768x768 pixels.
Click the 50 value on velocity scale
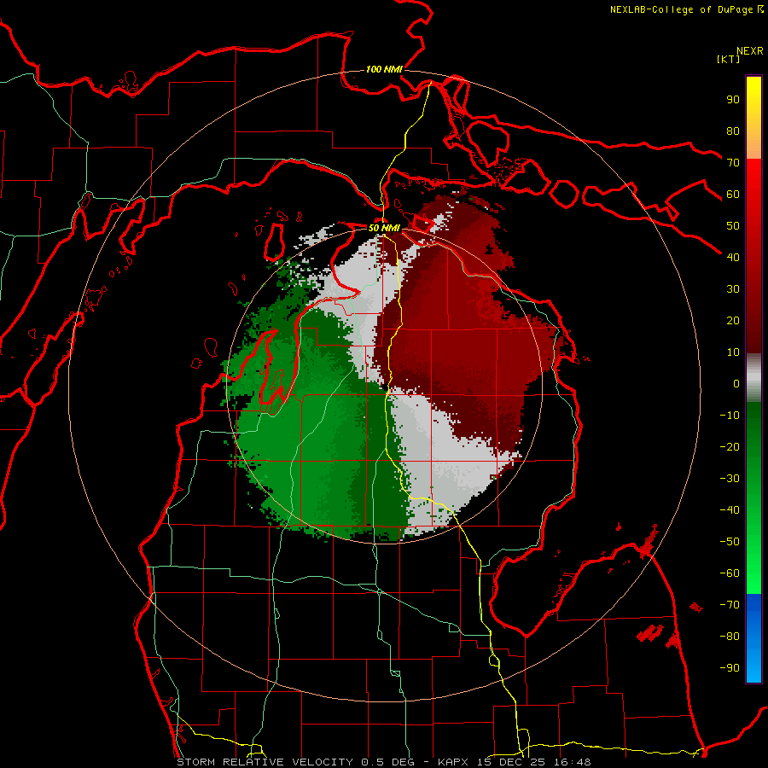[733, 226]
